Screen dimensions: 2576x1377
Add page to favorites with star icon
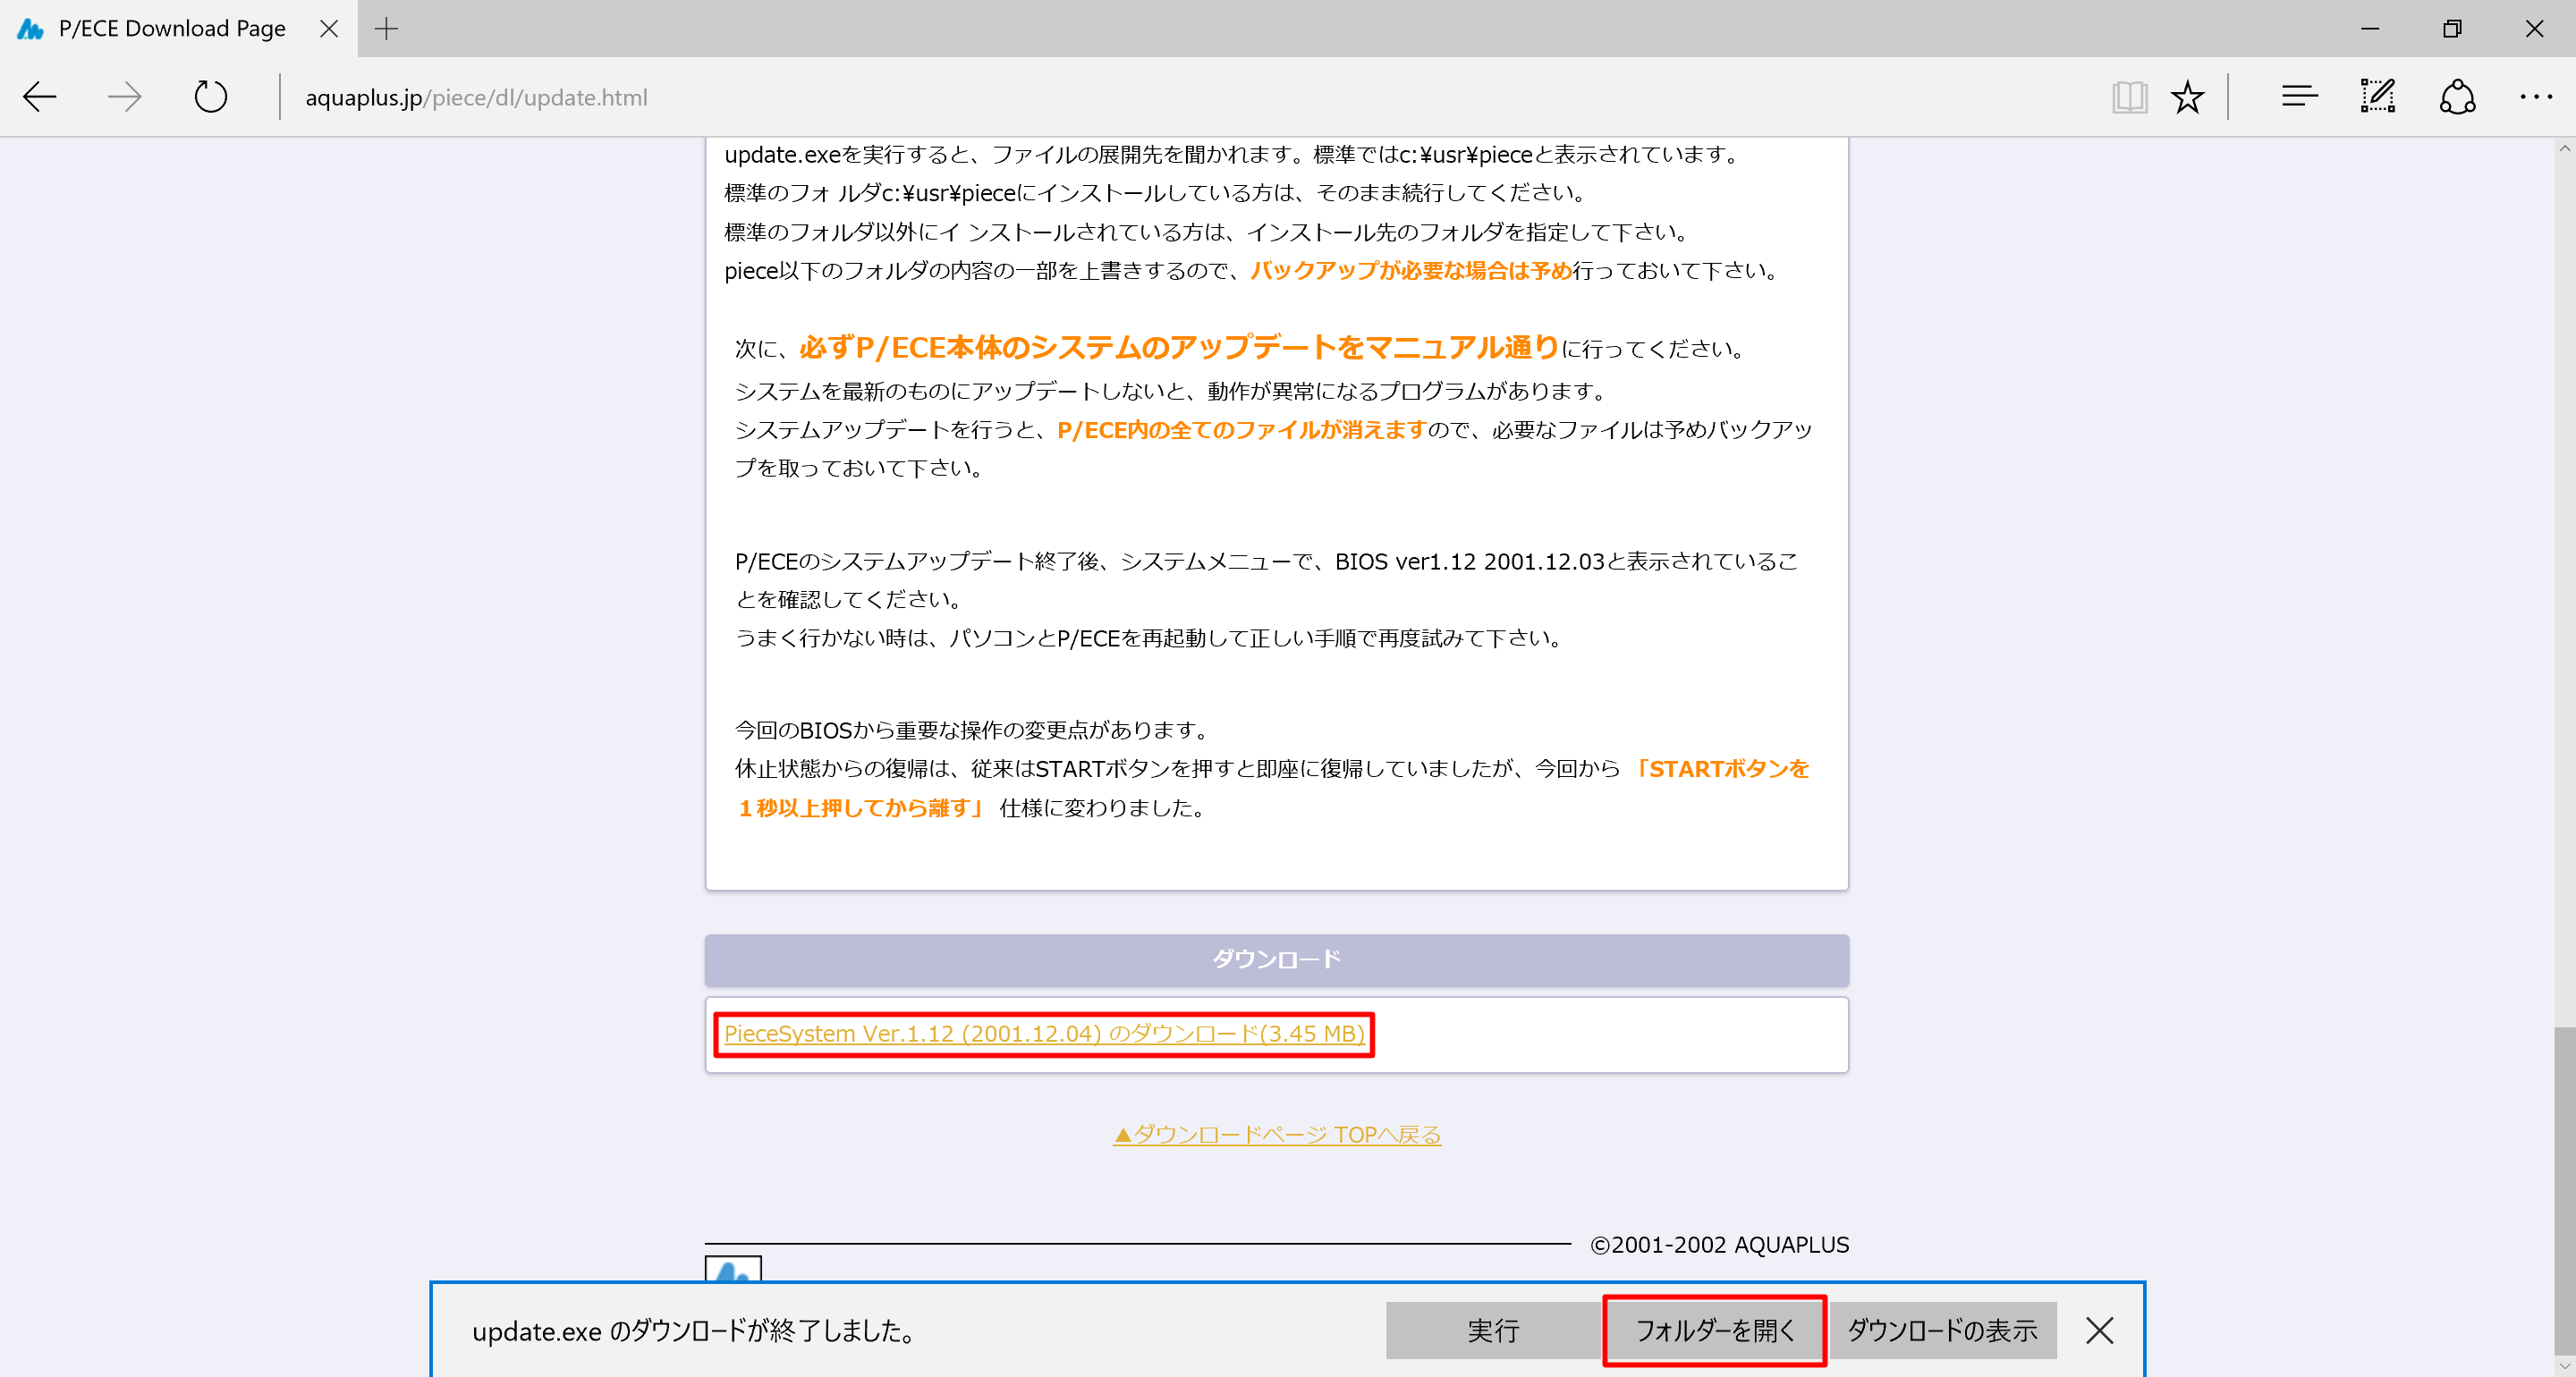(2187, 97)
